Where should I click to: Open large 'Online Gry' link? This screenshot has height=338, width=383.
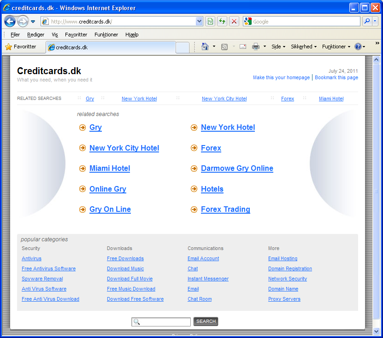pyautogui.click(x=108, y=189)
